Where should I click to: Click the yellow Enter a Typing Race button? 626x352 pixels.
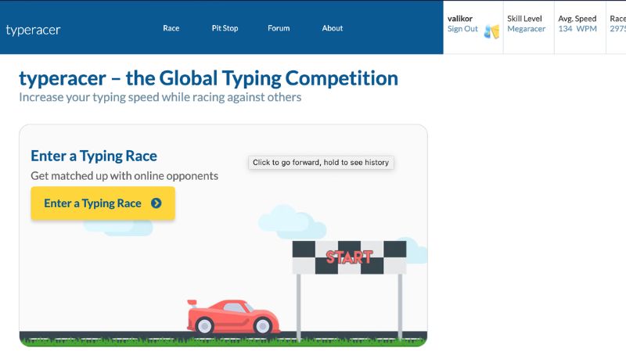103,203
